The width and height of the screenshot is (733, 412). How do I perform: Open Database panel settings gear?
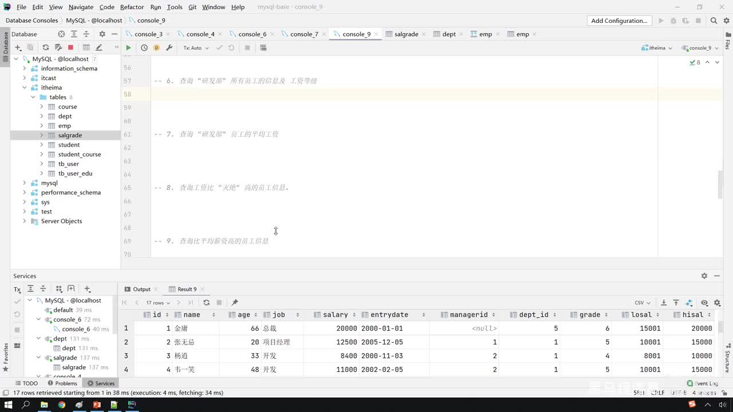[x=103, y=34]
